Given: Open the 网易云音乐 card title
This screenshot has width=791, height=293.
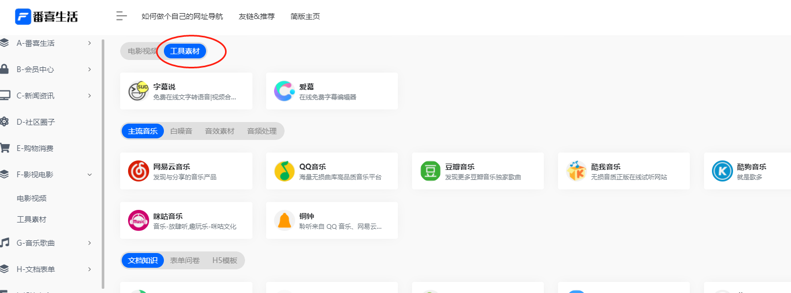Looking at the screenshot, I should pos(172,167).
